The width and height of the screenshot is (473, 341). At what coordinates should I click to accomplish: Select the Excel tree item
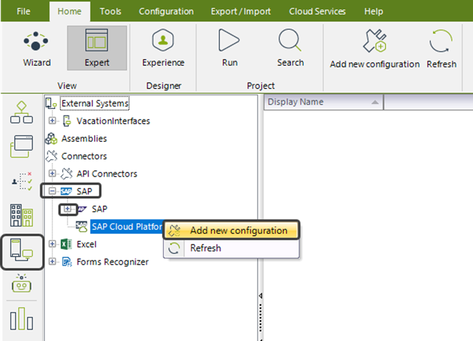pos(86,244)
